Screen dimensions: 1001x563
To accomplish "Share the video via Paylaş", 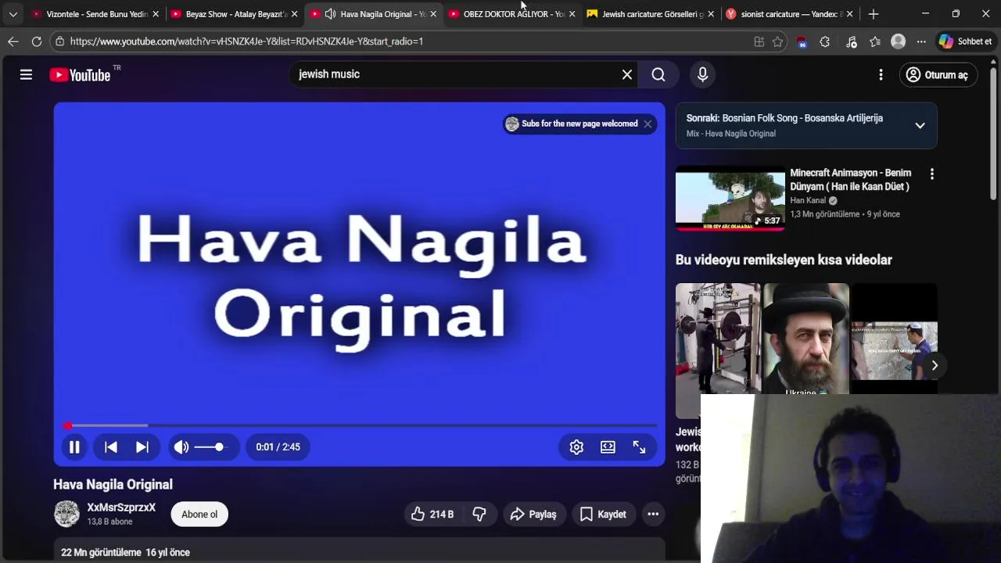I will click(x=533, y=514).
